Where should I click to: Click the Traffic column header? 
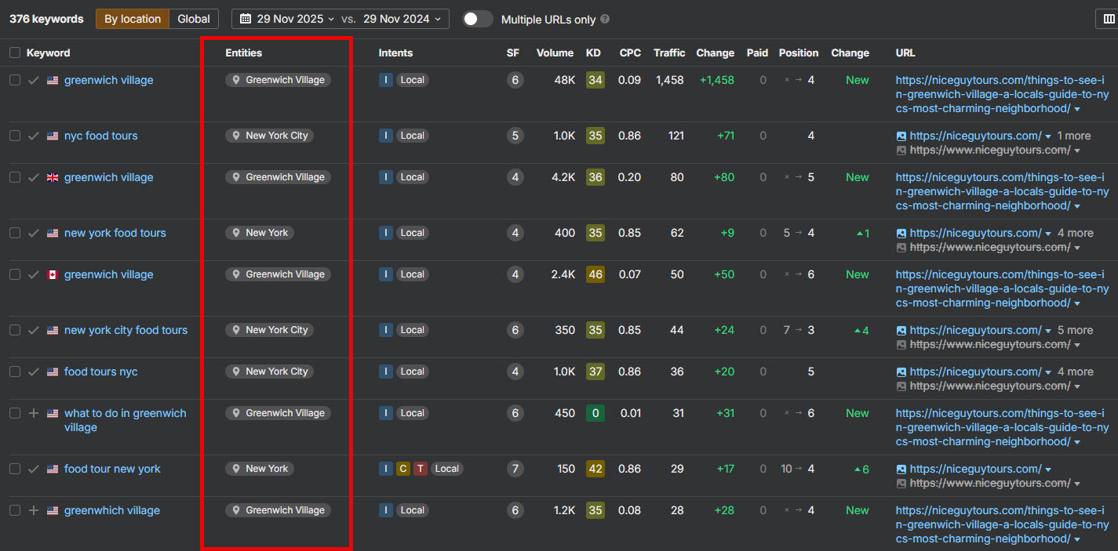[668, 53]
